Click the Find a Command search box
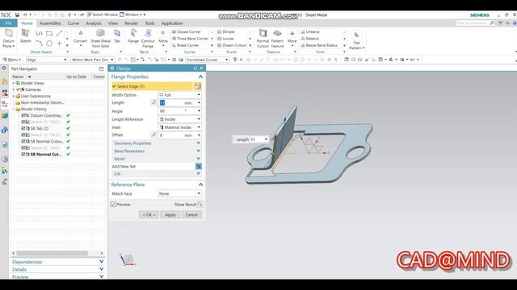Viewport: 517px width, 290px height. coord(475,23)
